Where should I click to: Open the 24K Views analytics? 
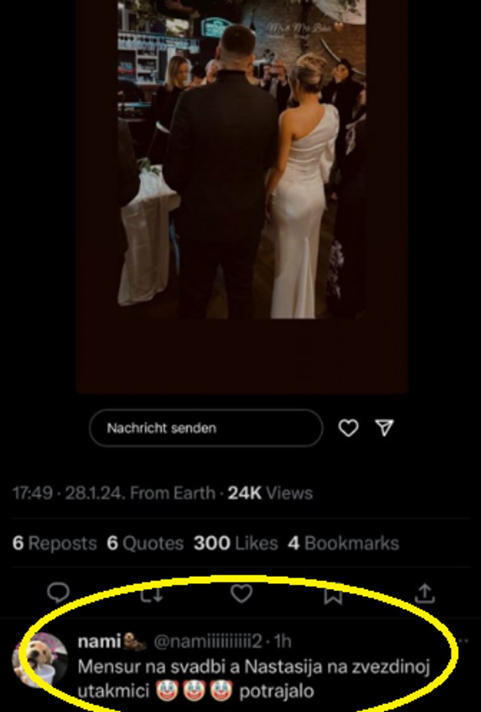pos(270,493)
